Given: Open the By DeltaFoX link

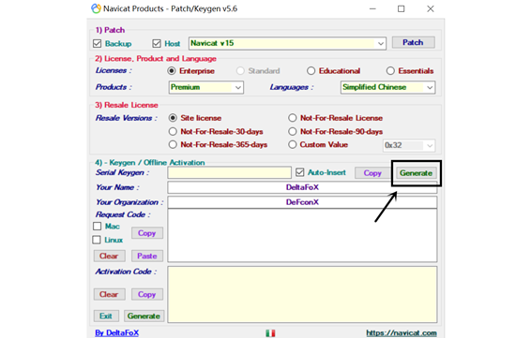Looking at the screenshot, I should [x=117, y=333].
